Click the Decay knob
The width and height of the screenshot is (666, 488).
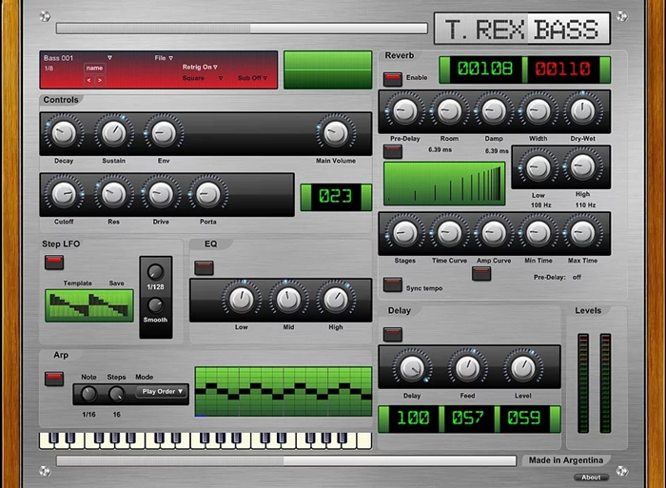64,132
